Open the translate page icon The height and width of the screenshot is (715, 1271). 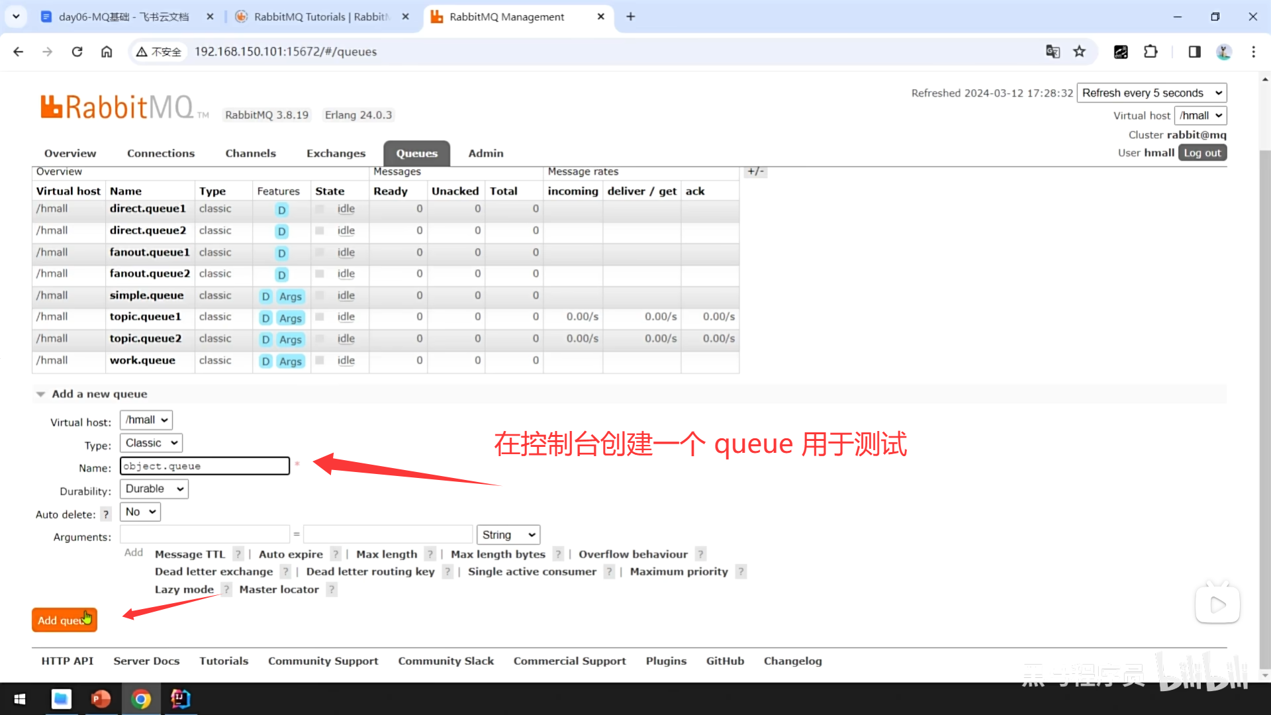pyautogui.click(x=1053, y=52)
